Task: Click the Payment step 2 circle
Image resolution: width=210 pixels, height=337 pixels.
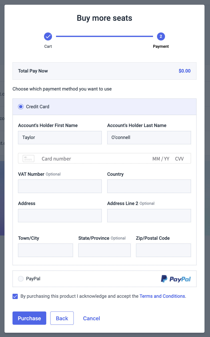Action: pyautogui.click(x=161, y=36)
